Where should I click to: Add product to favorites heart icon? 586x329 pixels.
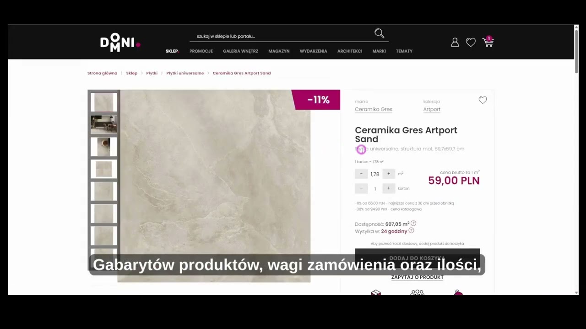[x=483, y=100]
